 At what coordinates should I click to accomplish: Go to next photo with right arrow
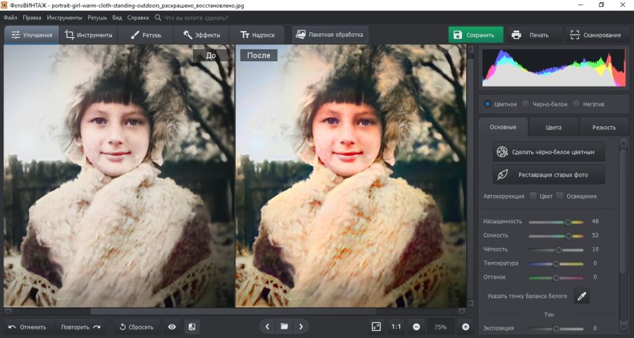pyautogui.click(x=302, y=327)
